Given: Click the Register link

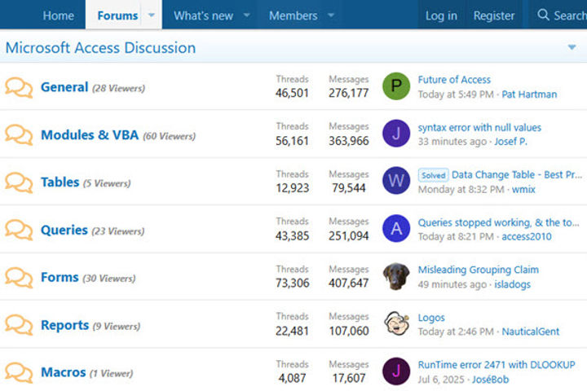Looking at the screenshot, I should pos(494,15).
